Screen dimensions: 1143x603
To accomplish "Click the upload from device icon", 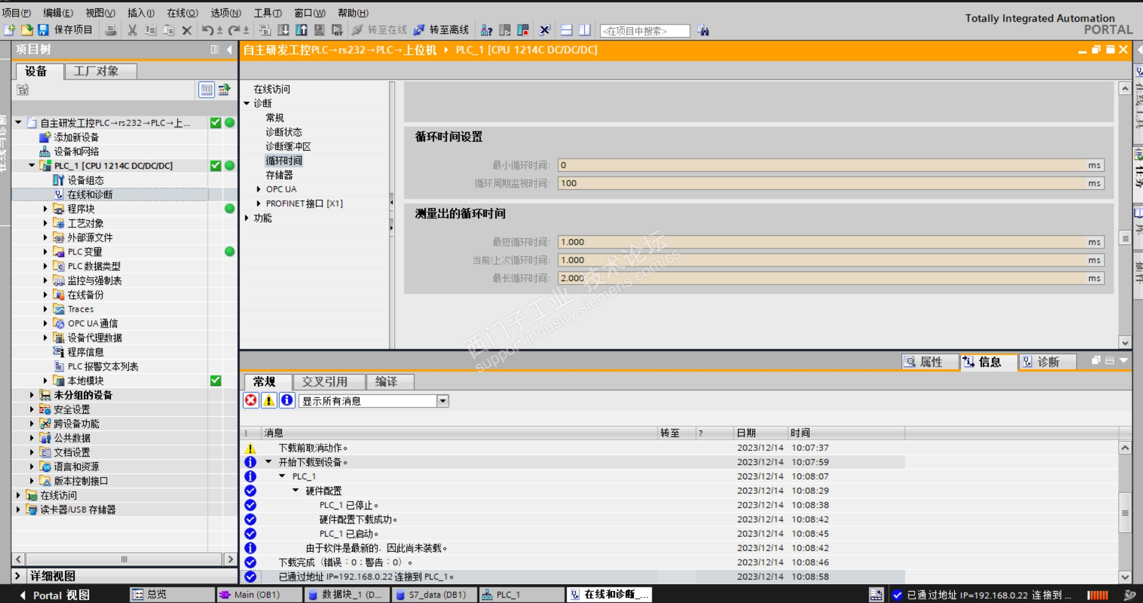I will pos(301,30).
